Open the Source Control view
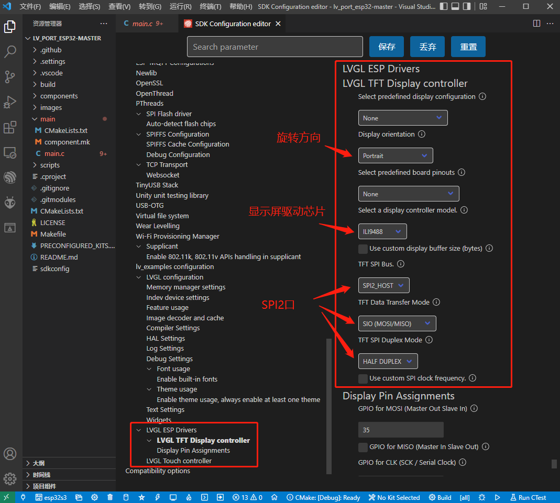Viewport: 560px width, 503px height. (x=10, y=77)
